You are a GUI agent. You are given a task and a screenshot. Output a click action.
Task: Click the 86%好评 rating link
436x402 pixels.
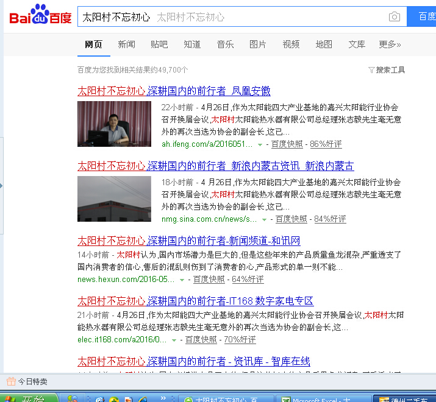point(326,144)
